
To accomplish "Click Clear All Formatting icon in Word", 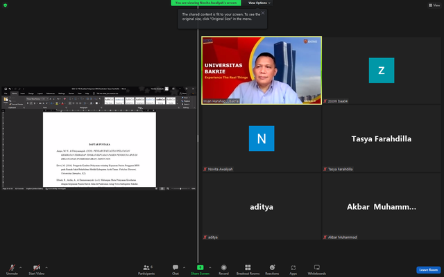I will pyautogui.click(x=65, y=99).
